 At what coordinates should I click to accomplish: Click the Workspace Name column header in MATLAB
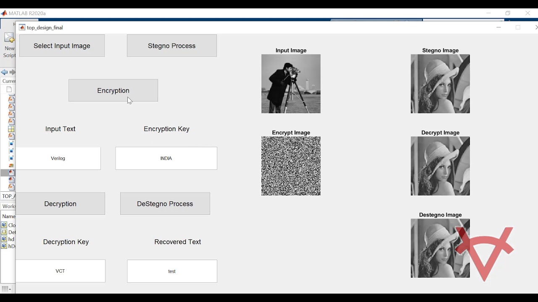tap(8, 216)
